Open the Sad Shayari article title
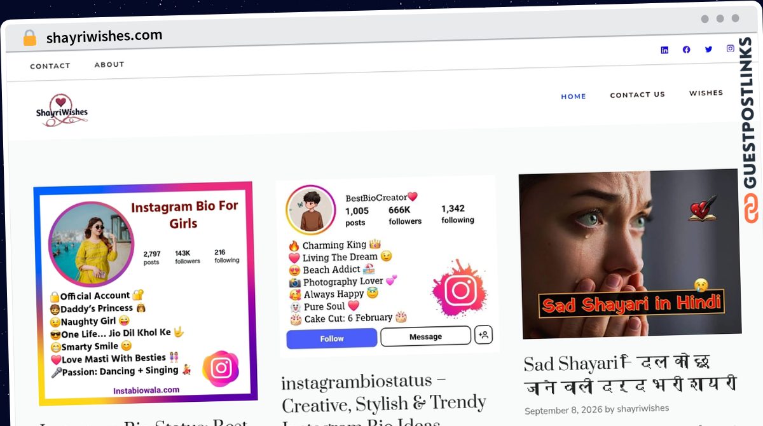Viewport: 763px width, 426px height. click(x=629, y=374)
